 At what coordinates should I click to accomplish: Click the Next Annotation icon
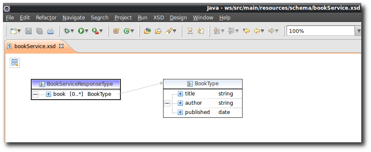216,31
